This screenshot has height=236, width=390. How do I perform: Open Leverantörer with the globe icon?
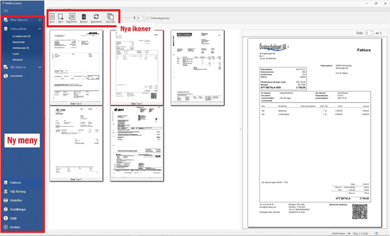[14, 76]
